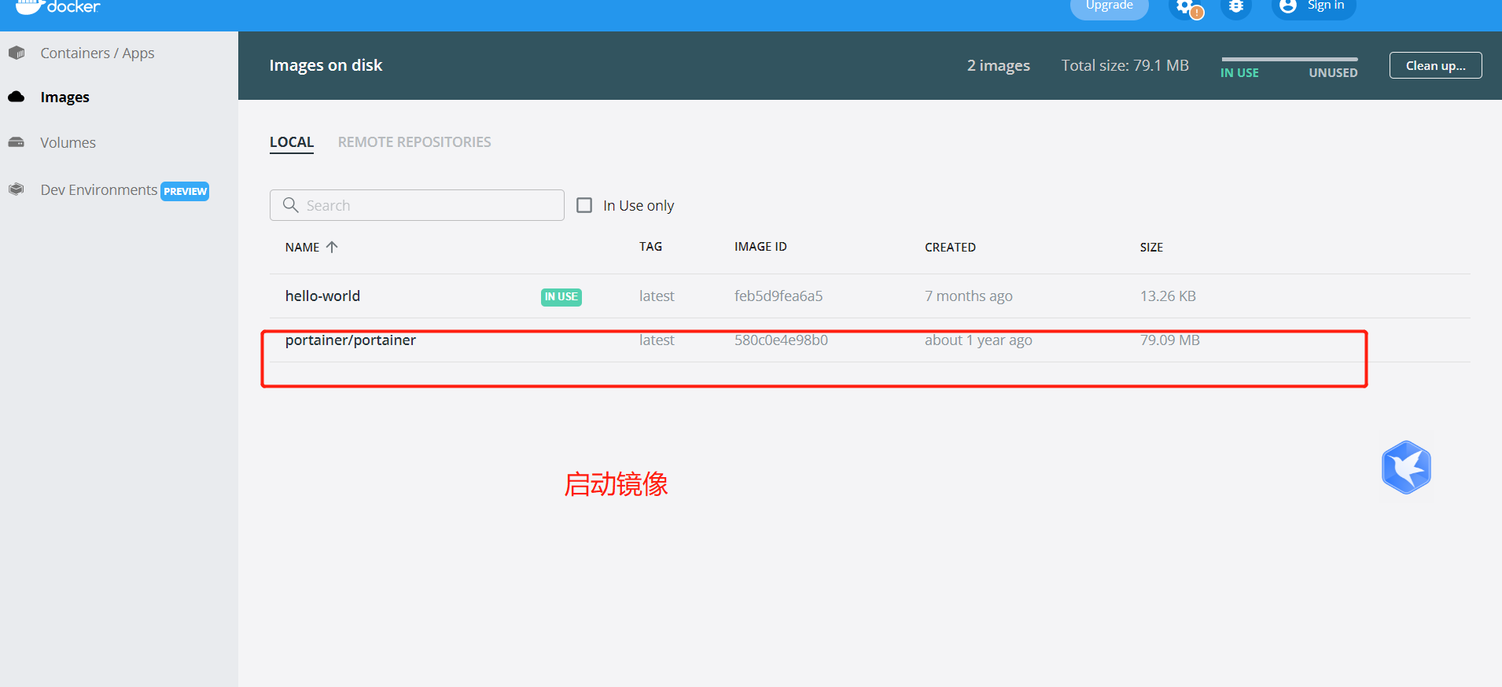
Task: Click the UNUSED size indicator label
Action: (x=1333, y=73)
